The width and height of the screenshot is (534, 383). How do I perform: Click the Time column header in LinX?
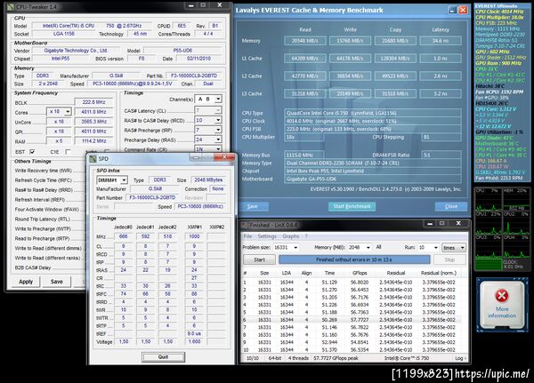coord(329,273)
